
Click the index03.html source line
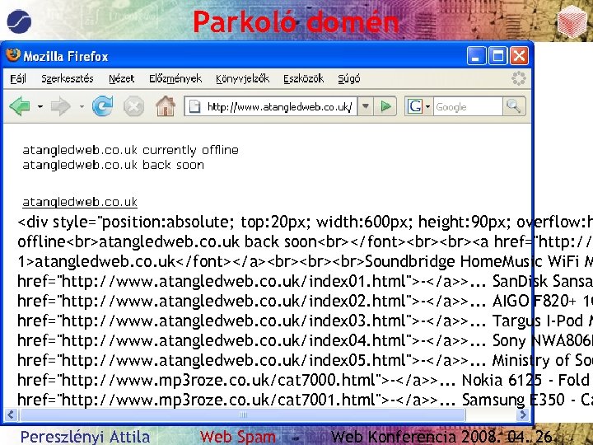coord(305,321)
